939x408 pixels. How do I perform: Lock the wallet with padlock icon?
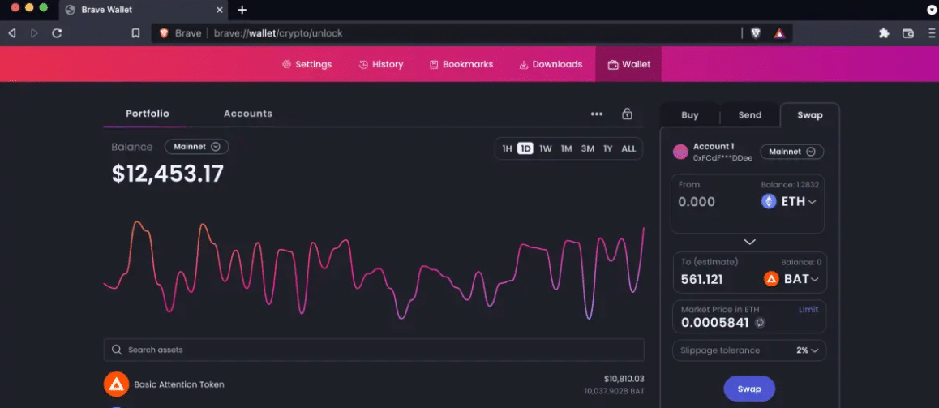627,114
